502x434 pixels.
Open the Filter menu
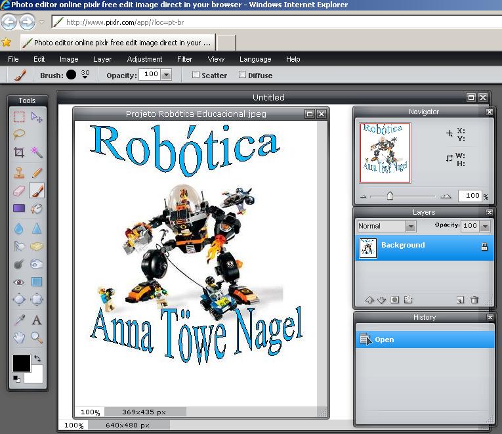184,59
